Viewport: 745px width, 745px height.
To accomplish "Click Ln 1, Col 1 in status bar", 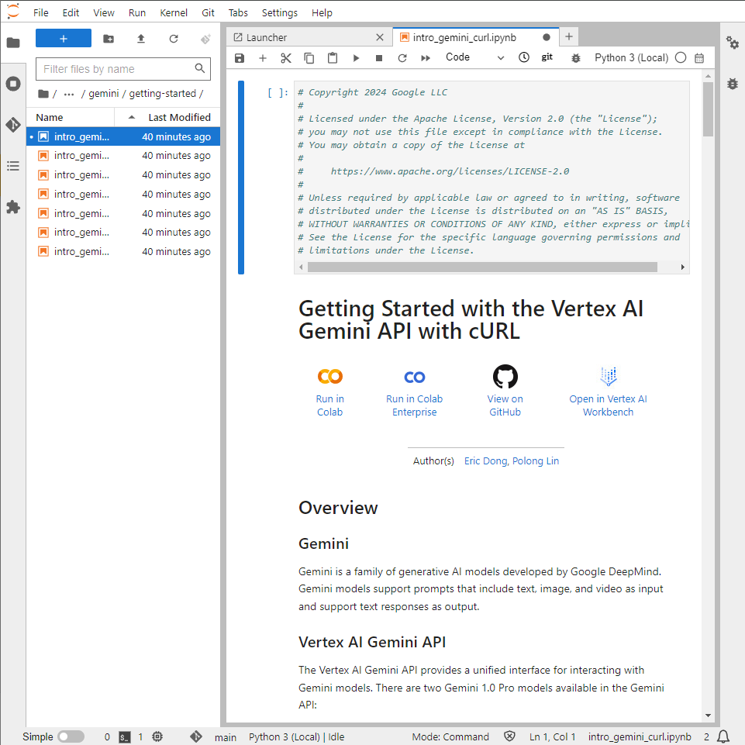I will (552, 737).
